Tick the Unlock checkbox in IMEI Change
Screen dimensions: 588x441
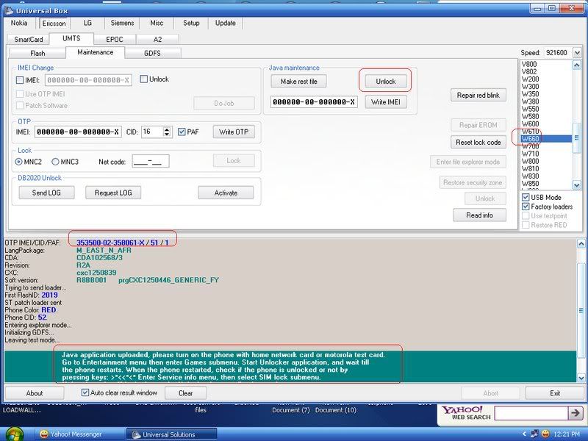pos(143,79)
